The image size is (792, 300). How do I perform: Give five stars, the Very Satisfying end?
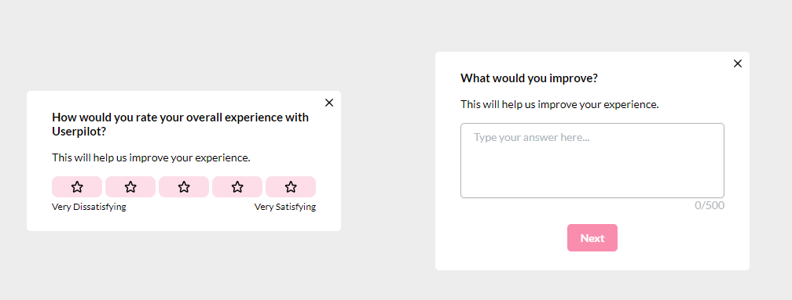tap(291, 186)
